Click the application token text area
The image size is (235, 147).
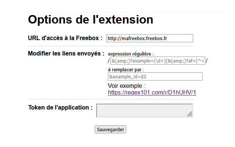145,111
